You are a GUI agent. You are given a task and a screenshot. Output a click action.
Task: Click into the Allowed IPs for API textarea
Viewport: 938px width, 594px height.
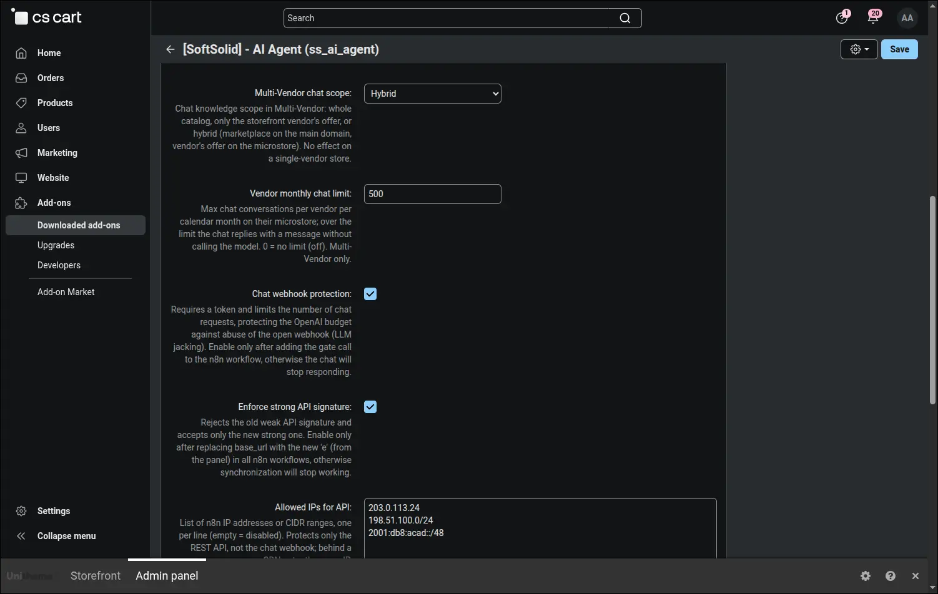click(x=540, y=528)
